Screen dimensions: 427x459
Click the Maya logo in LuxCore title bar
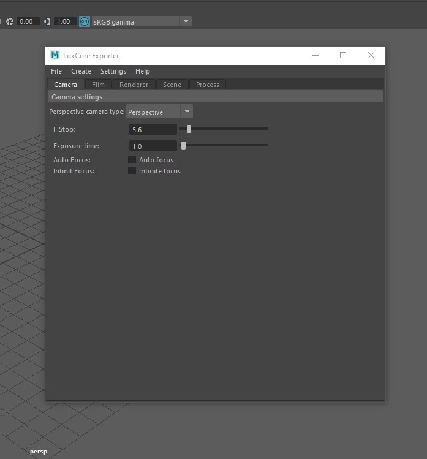tap(55, 55)
